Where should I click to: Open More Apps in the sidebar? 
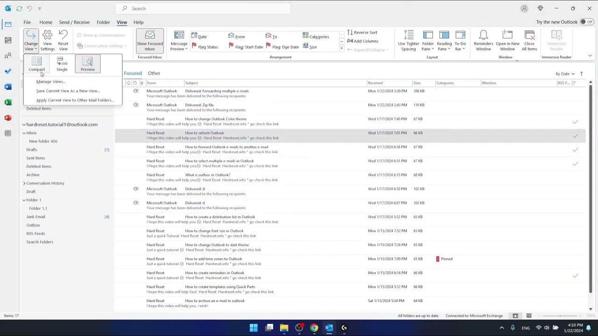[8, 133]
